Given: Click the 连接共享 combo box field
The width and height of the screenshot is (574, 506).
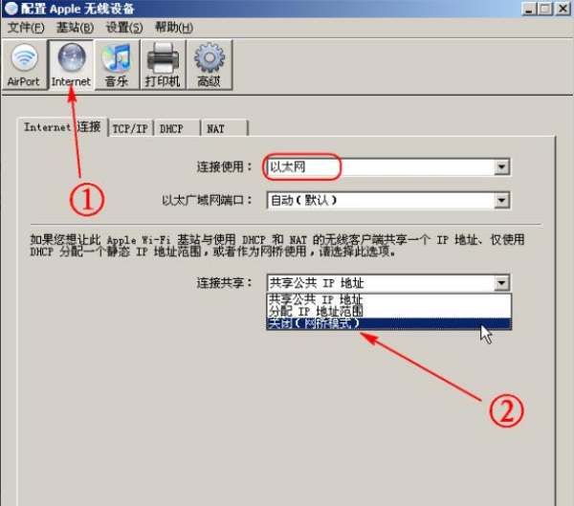Looking at the screenshot, I should (387, 283).
